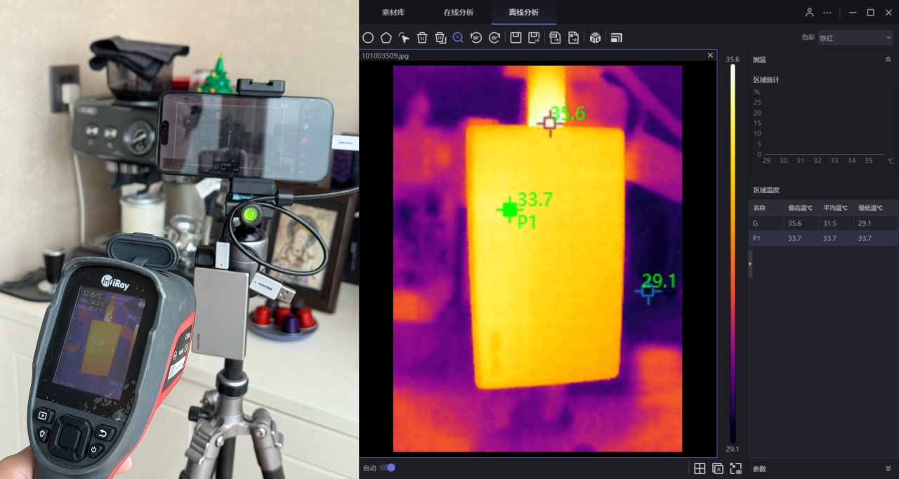Select the P1 point marker on image
Image resolution: width=899 pixels, height=479 pixels.
(x=510, y=209)
